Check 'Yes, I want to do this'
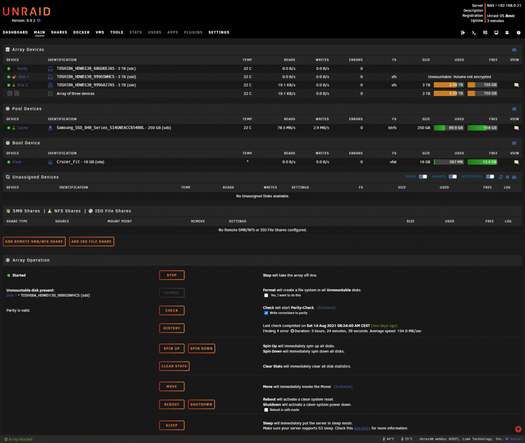The height and width of the screenshot is (443, 525). coord(266,296)
